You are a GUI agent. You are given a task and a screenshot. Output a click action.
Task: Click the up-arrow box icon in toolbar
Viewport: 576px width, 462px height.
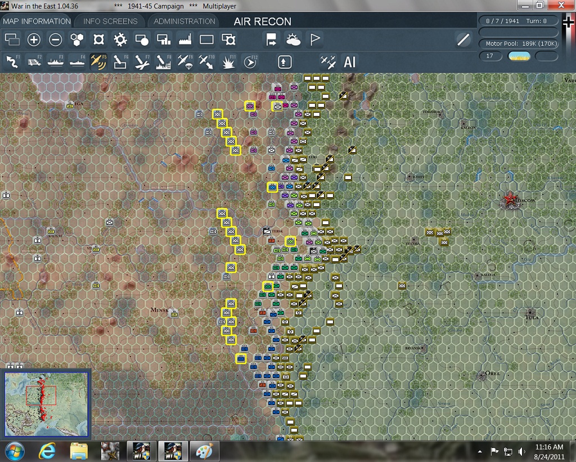click(x=284, y=62)
